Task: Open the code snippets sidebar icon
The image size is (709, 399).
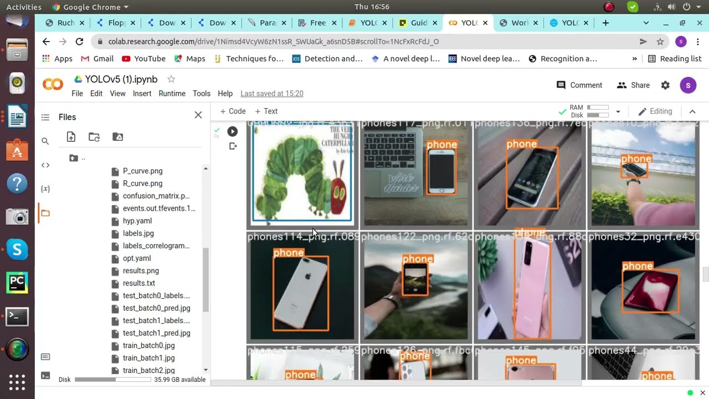Action: [x=45, y=165]
